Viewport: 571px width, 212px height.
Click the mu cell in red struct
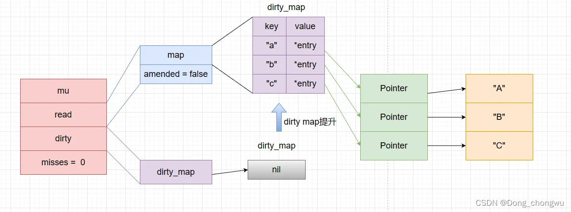63,91
